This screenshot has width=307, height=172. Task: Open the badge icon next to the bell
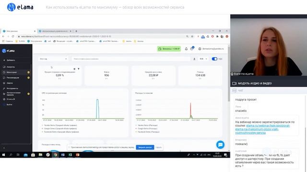192,49
